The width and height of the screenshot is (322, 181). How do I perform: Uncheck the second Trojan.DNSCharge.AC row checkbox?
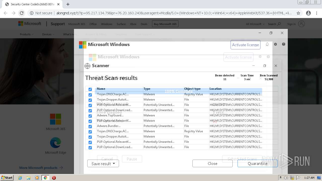tap(90, 132)
